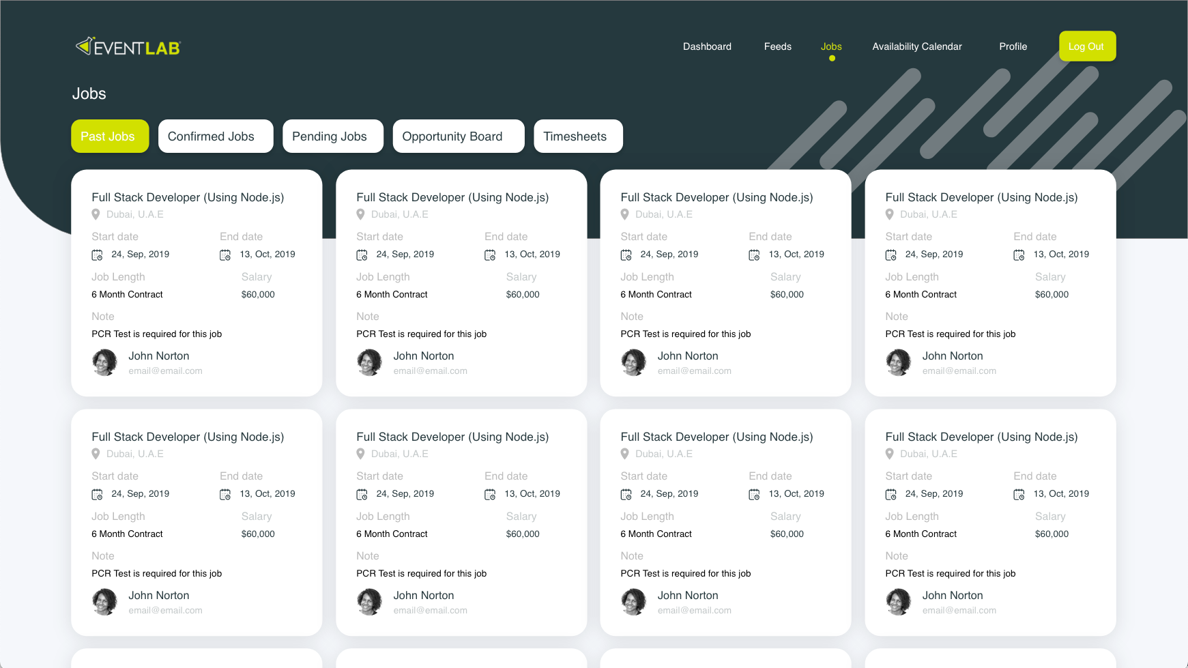Click the end date calendar icon in the top-left job card
The height and width of the screenshot is (668, 1188).
pyautogui.click(x=225, y=255)
